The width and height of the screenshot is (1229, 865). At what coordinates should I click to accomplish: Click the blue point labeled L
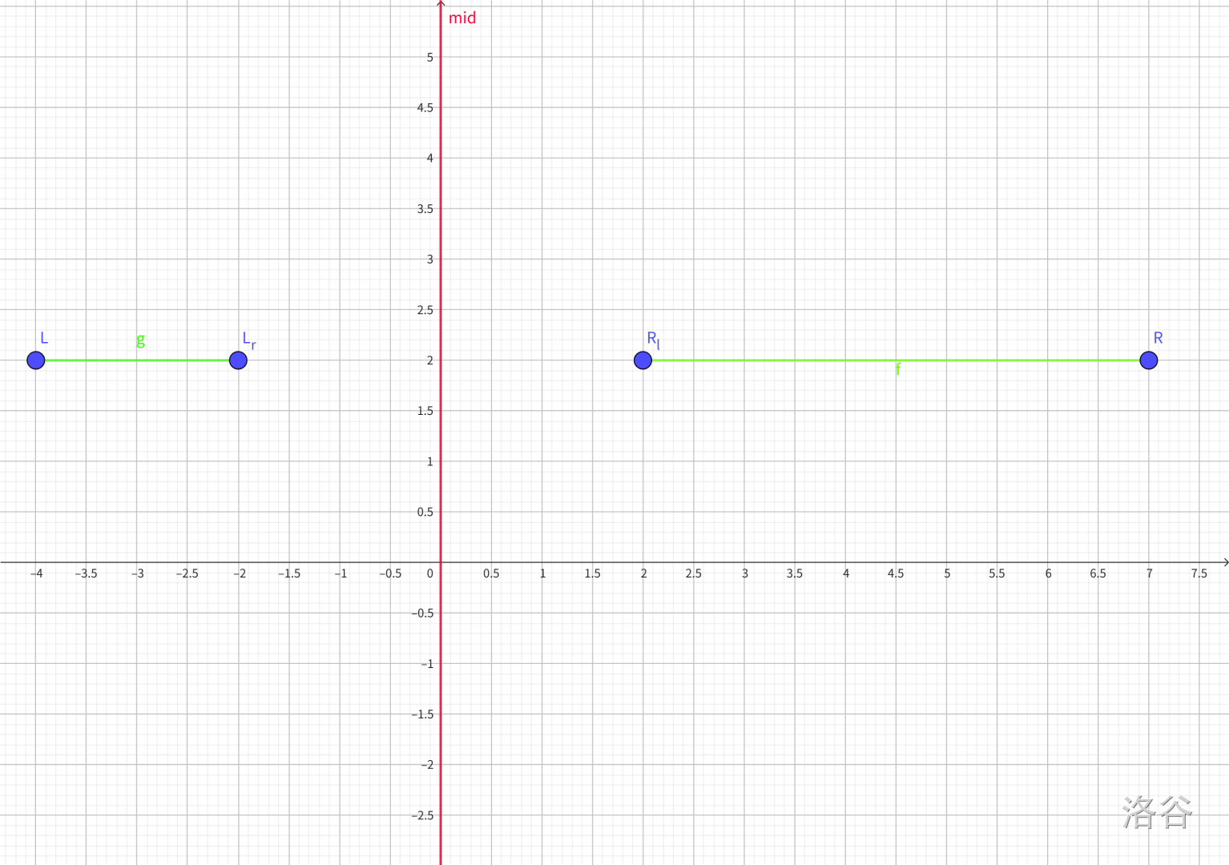click(36, 360)
